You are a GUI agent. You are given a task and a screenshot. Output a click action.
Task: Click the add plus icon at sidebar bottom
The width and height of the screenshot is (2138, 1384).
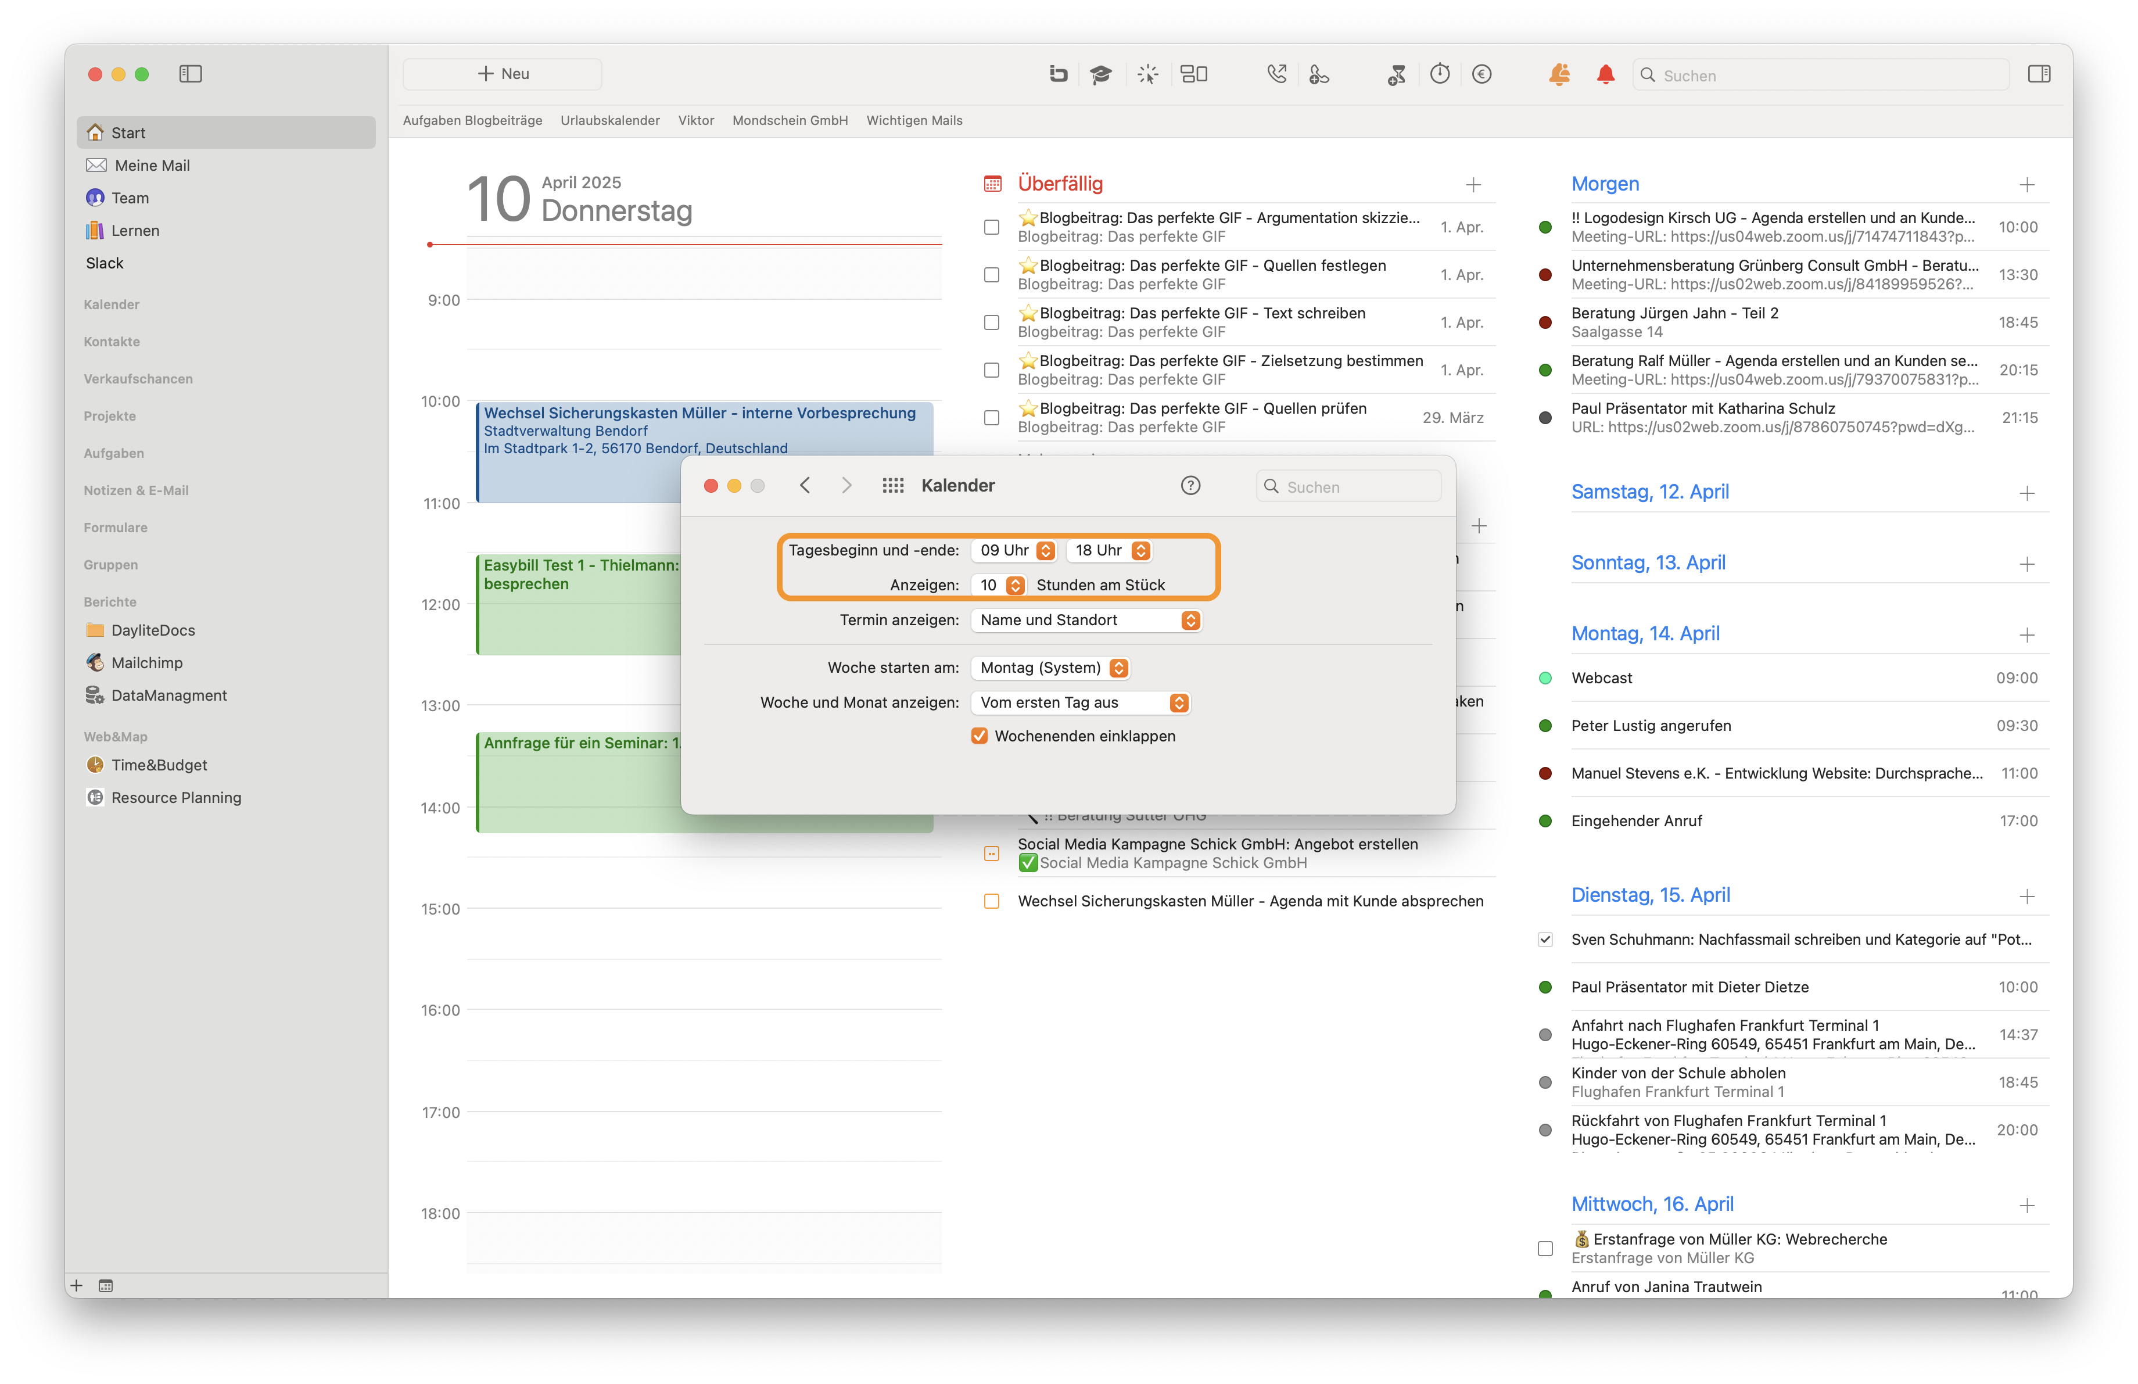tap(76, 1285)
